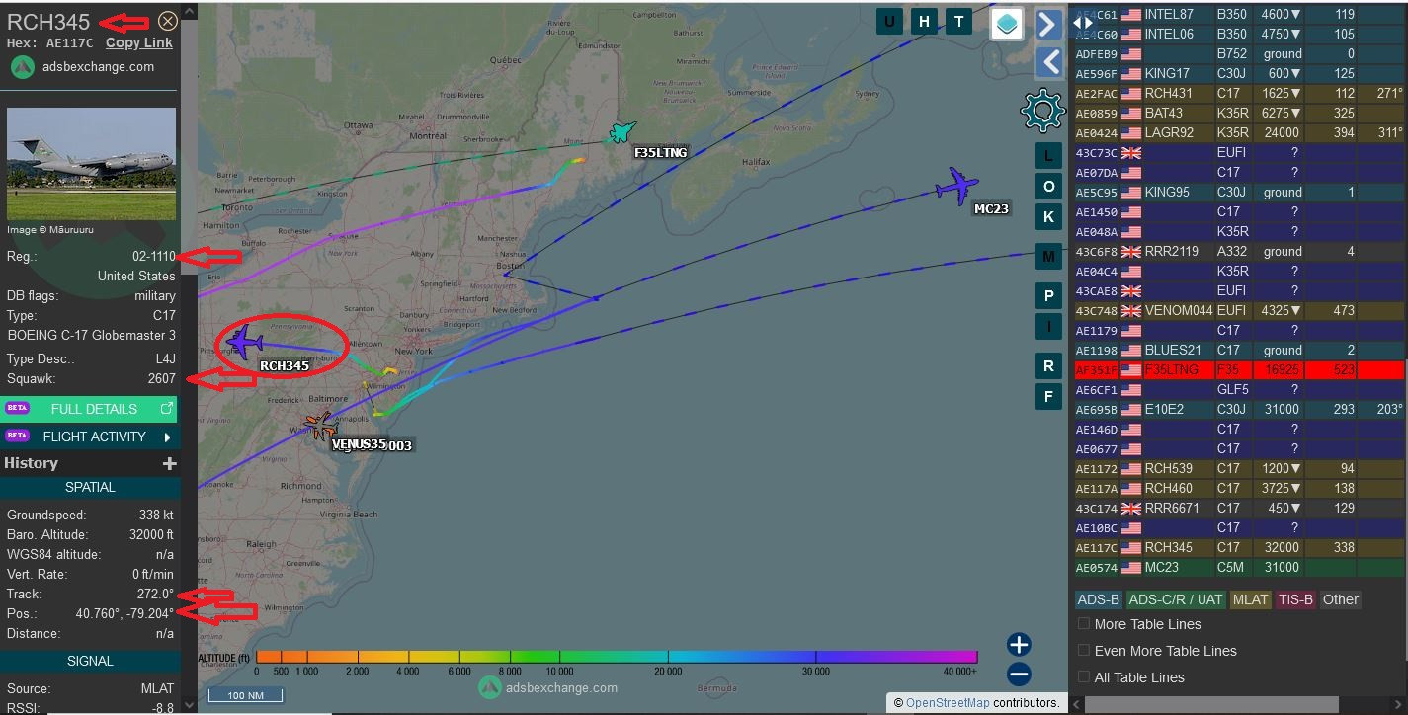Image resolution: width=1408 pixels, height=715 pixels.
Task: Toggle the U map filter button
Action: point(889,22)
